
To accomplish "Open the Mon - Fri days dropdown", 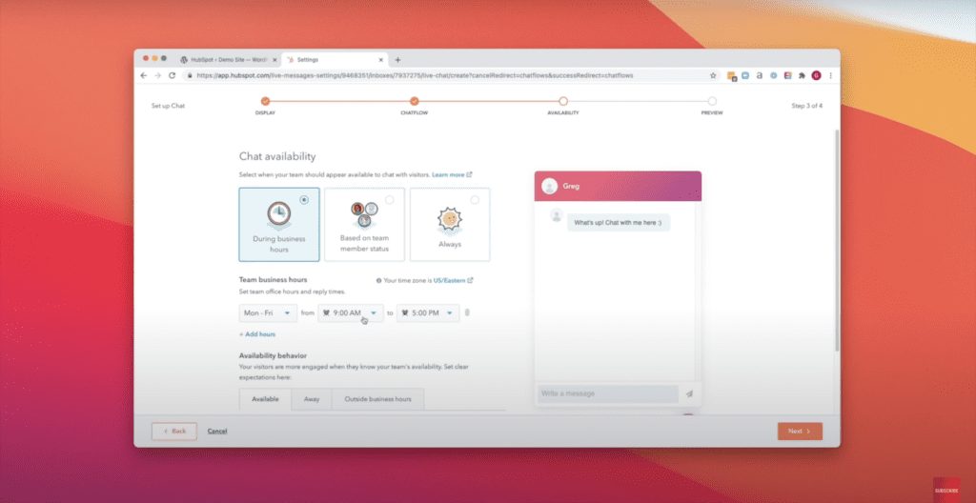I will (x=268, y=313).
